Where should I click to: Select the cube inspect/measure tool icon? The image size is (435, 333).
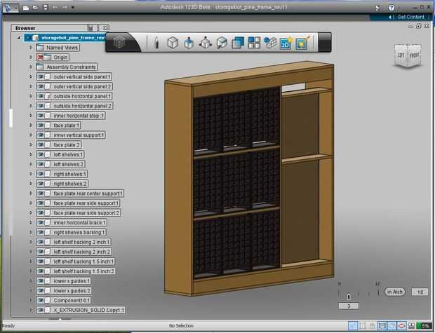222,43
